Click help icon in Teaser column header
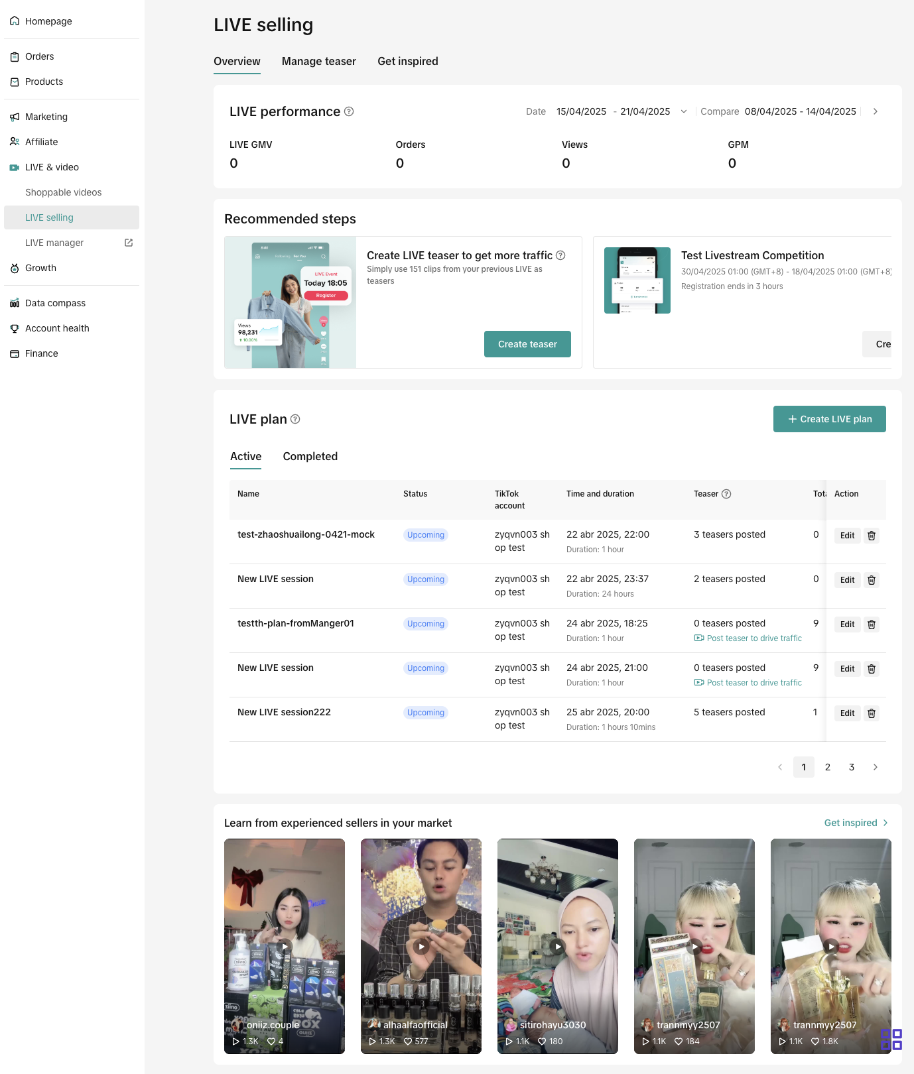This screenshot has width=914, height=1074. [726, 494]
